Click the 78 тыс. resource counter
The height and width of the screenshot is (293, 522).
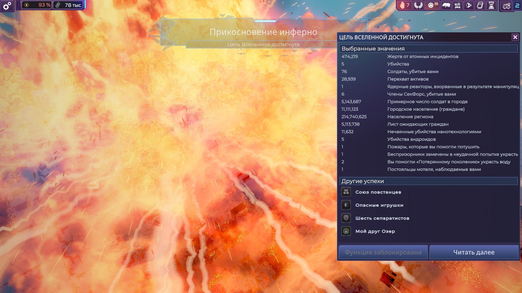pos(69,5)
